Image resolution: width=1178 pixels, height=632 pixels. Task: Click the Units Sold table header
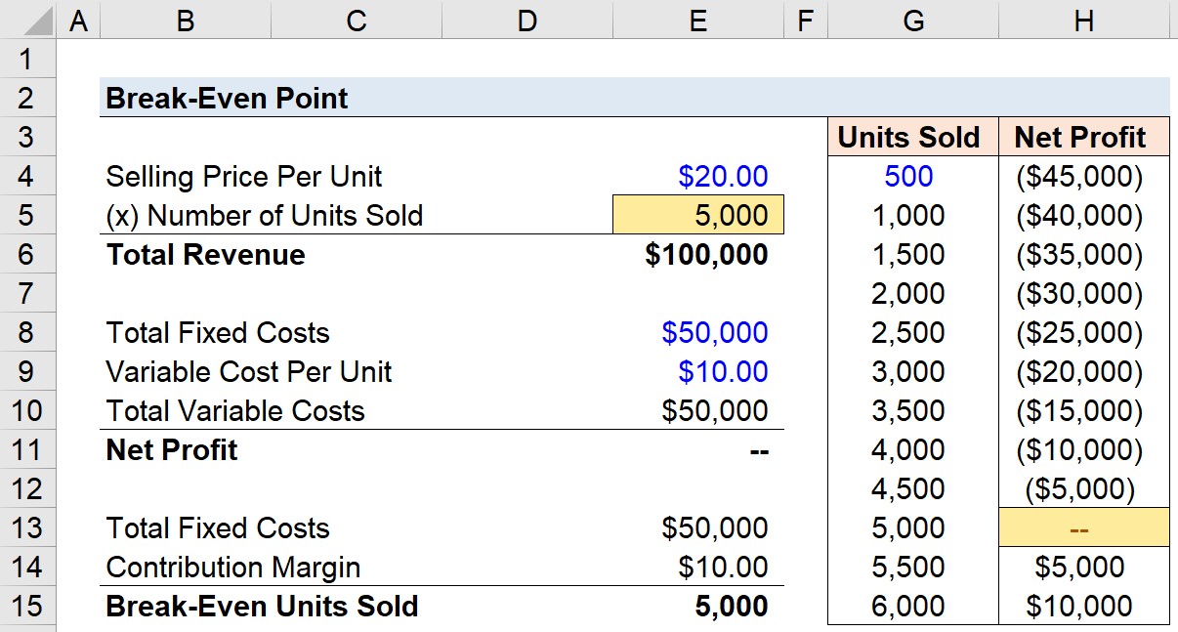[x=908, y=137]
